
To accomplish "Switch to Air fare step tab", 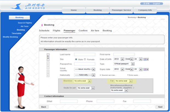I will click(x=95, y=31).
